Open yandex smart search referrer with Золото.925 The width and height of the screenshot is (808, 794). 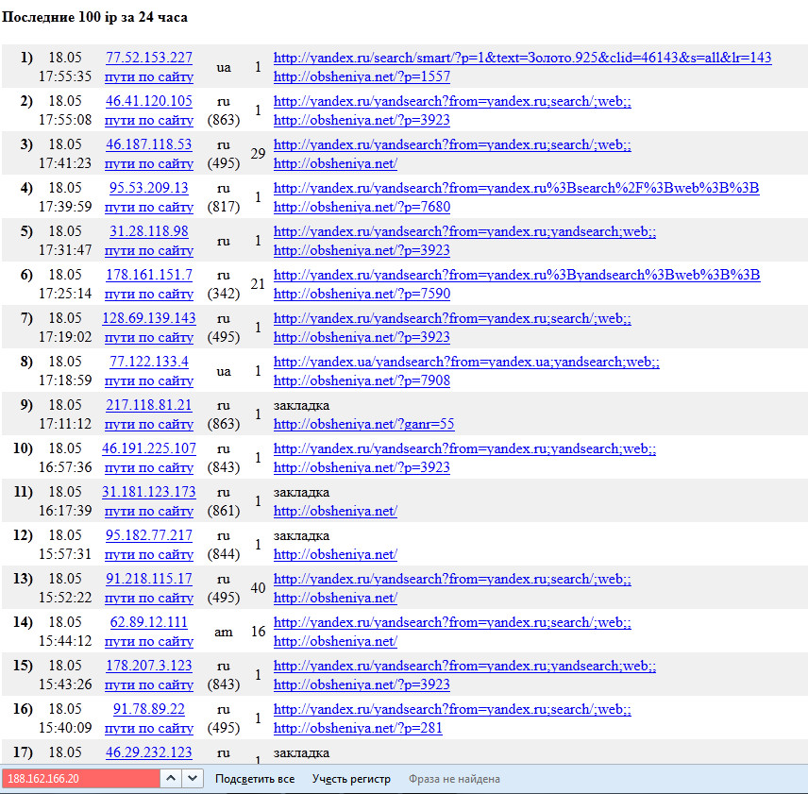pos(523,58)
